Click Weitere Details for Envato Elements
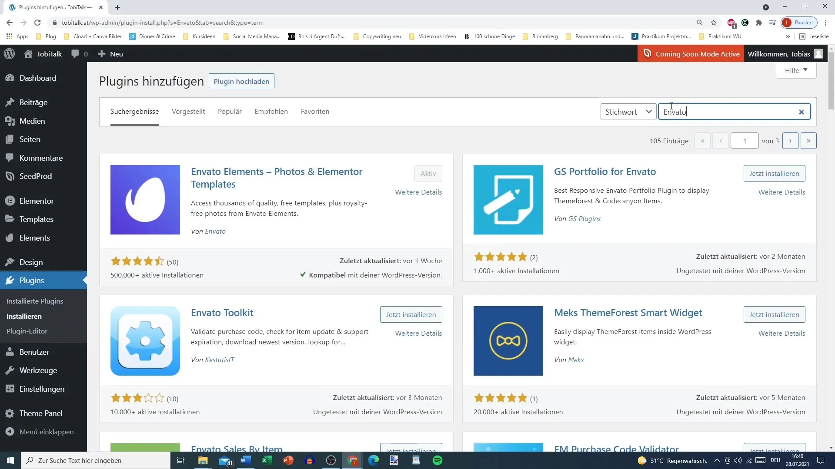835x469 pixels. coord(417,192)
